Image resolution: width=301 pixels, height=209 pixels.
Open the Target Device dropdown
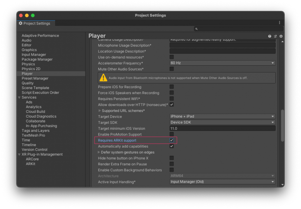[x=222, y=116]
